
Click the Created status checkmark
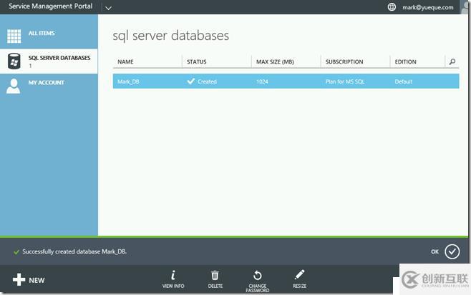tap(190, 81)
